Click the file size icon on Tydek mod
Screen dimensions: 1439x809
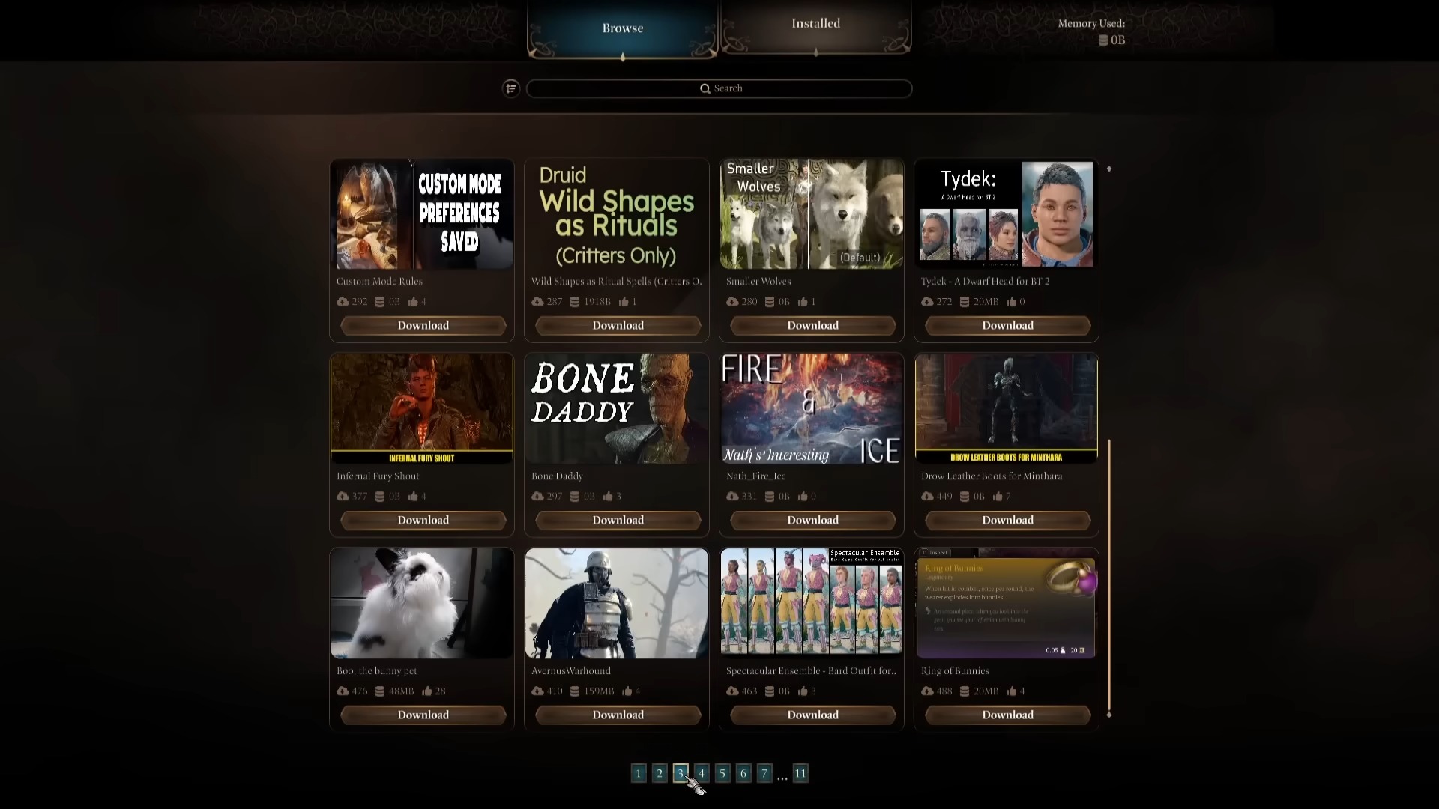[x=965, y=301]
